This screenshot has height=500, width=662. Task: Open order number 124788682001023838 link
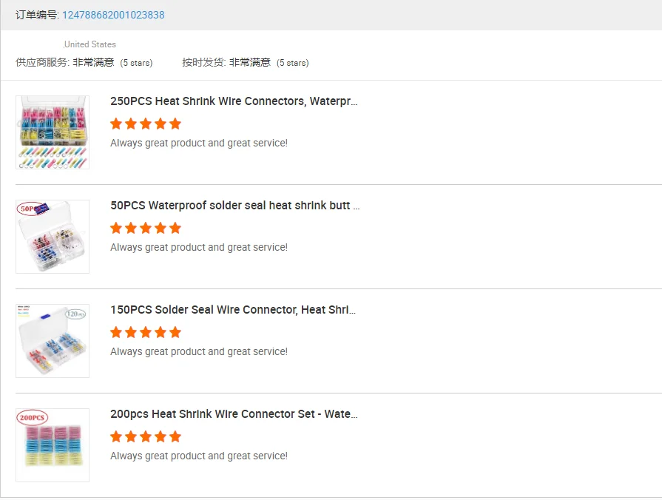[113, 15]
